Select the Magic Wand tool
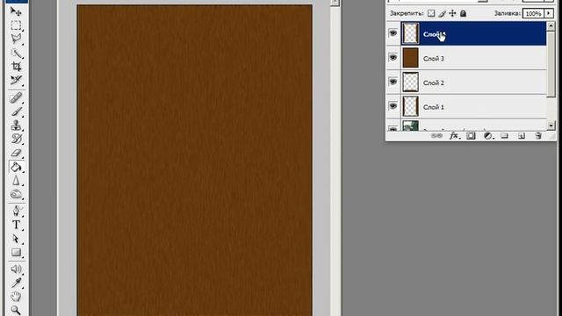 [16, 53]
